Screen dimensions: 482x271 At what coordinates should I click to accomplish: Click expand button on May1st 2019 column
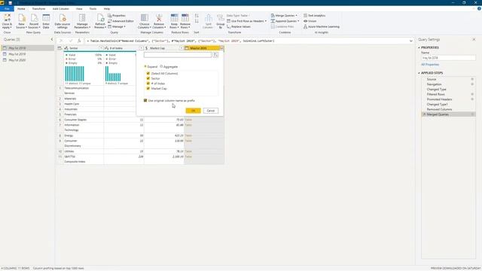(x=221, y=48)
